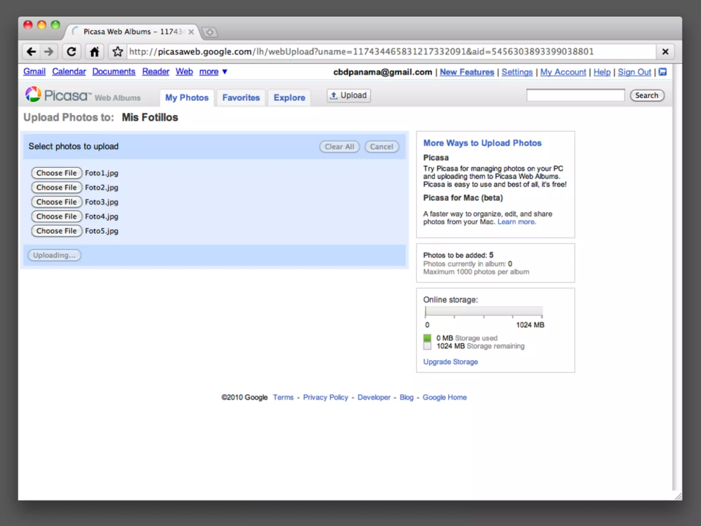Switch to the Favorites tab

point(241,98)
